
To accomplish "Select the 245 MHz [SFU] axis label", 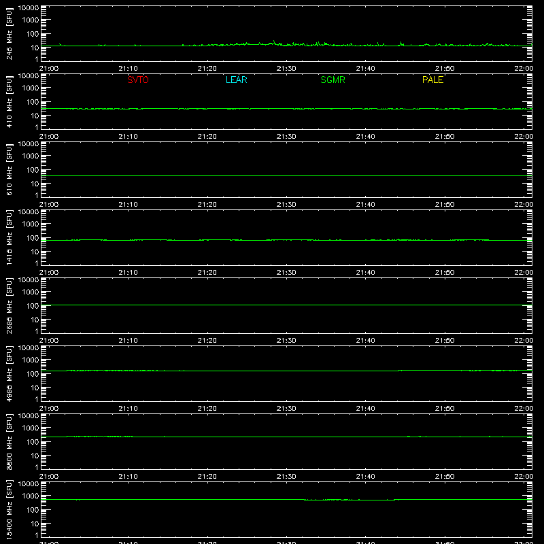I will click(x=10, y=34).
